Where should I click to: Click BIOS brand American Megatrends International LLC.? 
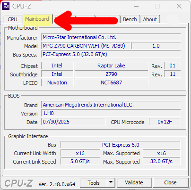point(111,105)
